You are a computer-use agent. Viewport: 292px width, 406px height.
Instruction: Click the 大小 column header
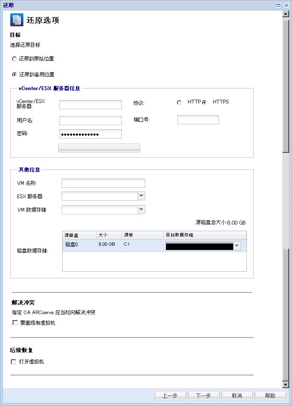click(x=109, y=235)
